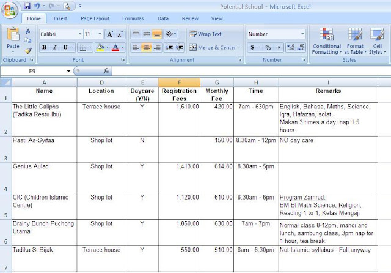Toggle Underline formatting

[x=65, y=48]
